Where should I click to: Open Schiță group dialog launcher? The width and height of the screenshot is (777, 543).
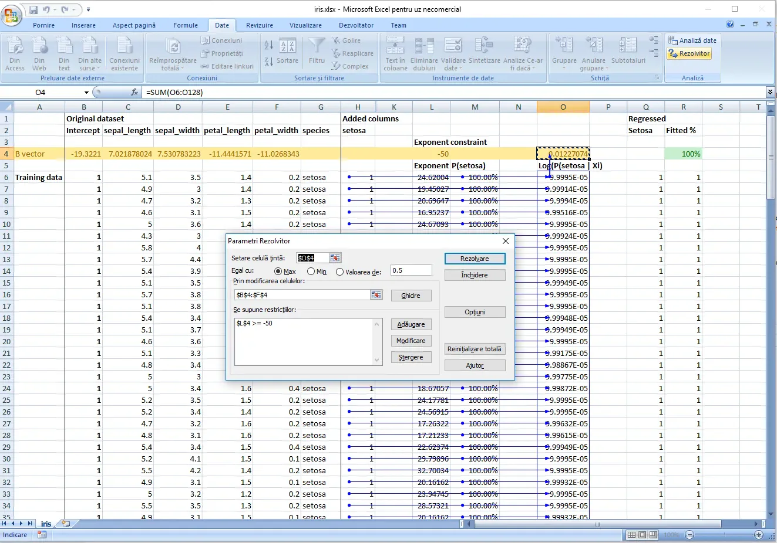657,78
